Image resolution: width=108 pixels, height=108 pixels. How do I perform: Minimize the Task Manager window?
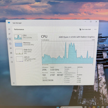point(85,22)
